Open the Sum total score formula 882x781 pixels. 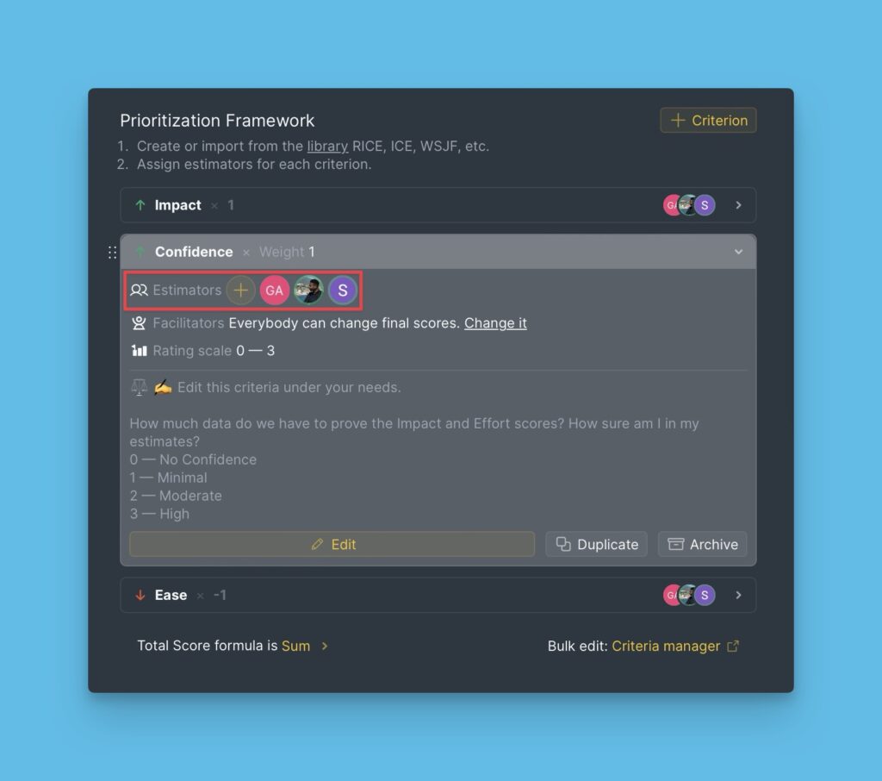tap(296, 646)
